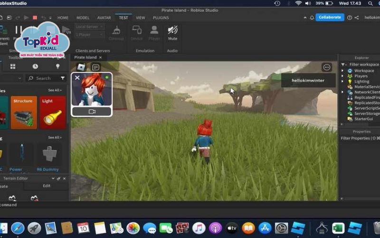This screenshot has width=380, height=238.
Task: Open notifications via the bell icon
Action: pos(312,18)
